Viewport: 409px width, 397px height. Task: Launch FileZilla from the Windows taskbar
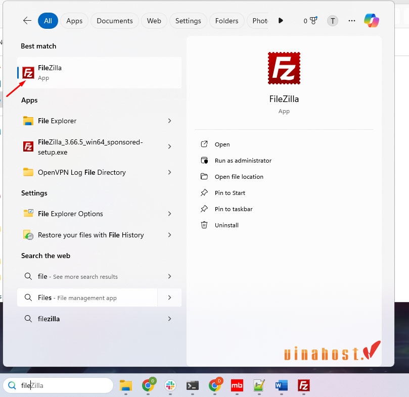point(303,385)
